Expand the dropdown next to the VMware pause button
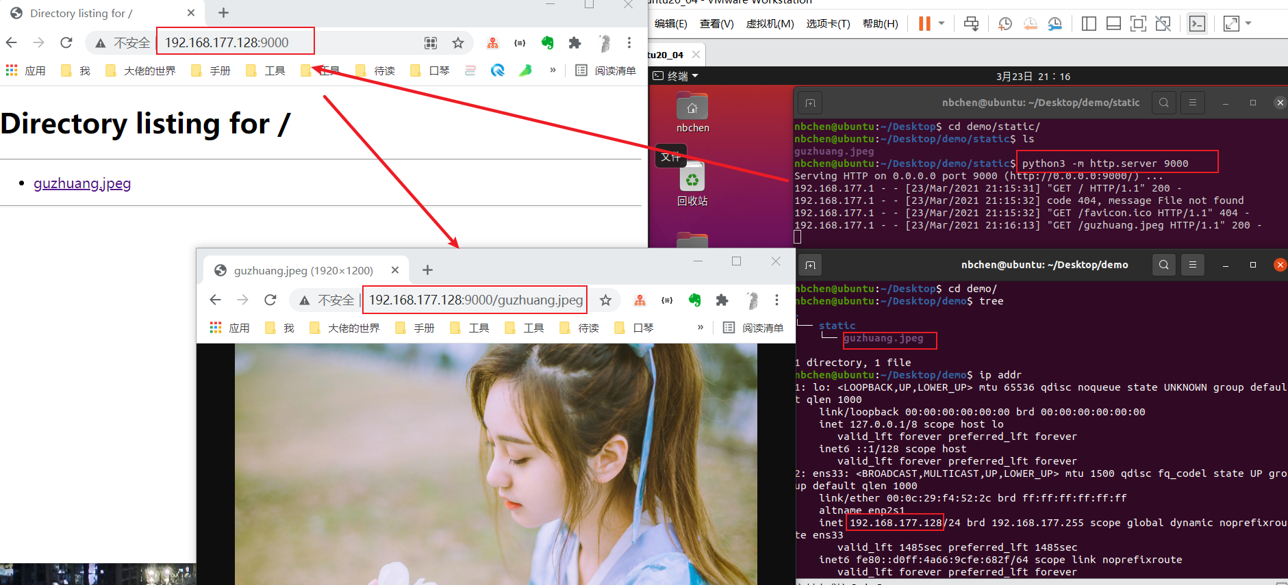1288x585 pixels. coord(942,23)
